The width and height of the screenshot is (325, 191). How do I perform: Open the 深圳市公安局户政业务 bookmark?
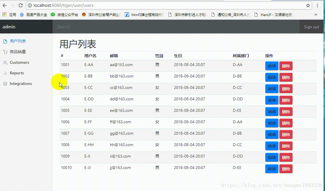[x=101, y=15]
